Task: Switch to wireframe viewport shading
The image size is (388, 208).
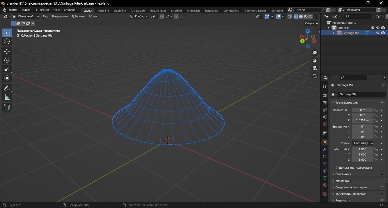Action: point(296,17)
